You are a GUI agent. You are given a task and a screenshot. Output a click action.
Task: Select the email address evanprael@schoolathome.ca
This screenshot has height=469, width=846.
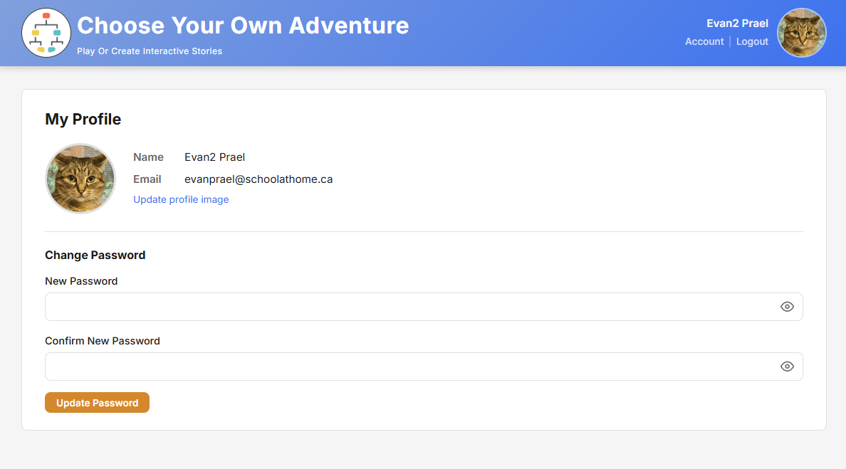click(258, 179)
